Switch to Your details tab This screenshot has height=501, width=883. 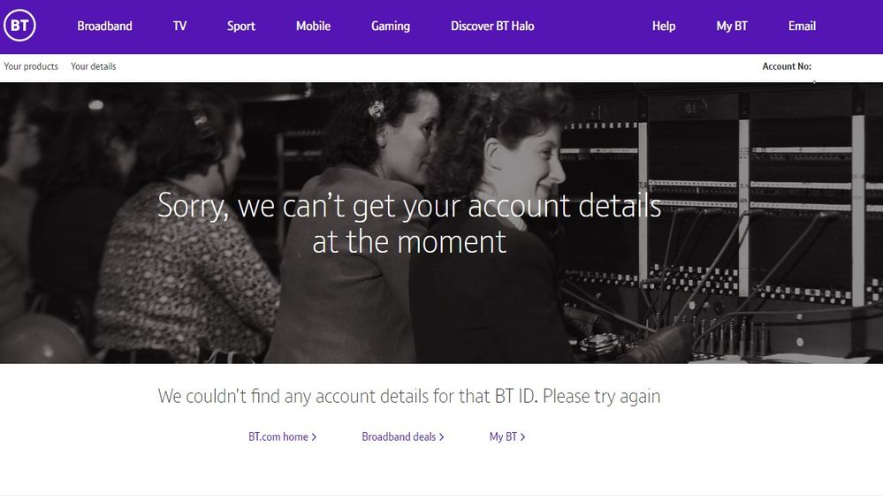tap(94, 66)
